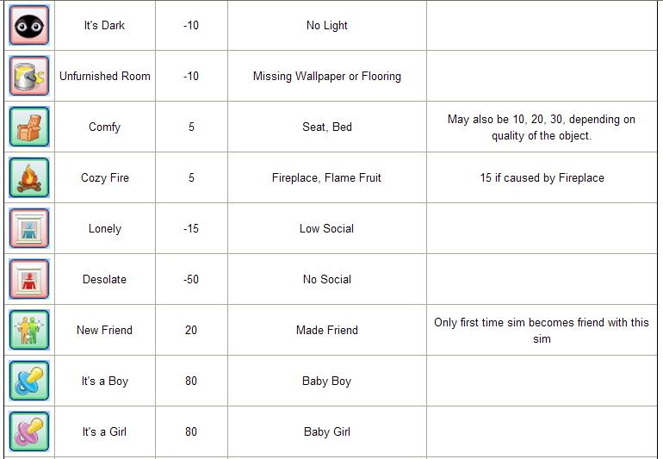Viewport: 663px width, 459px height.
Task: Click the "No Light" cause text
Action: click(x=327, y=25)
